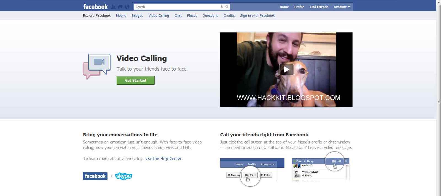This screenshot has height=196, width=441.
Task: Open friend requests icon in header
Action: click(113, 7)
